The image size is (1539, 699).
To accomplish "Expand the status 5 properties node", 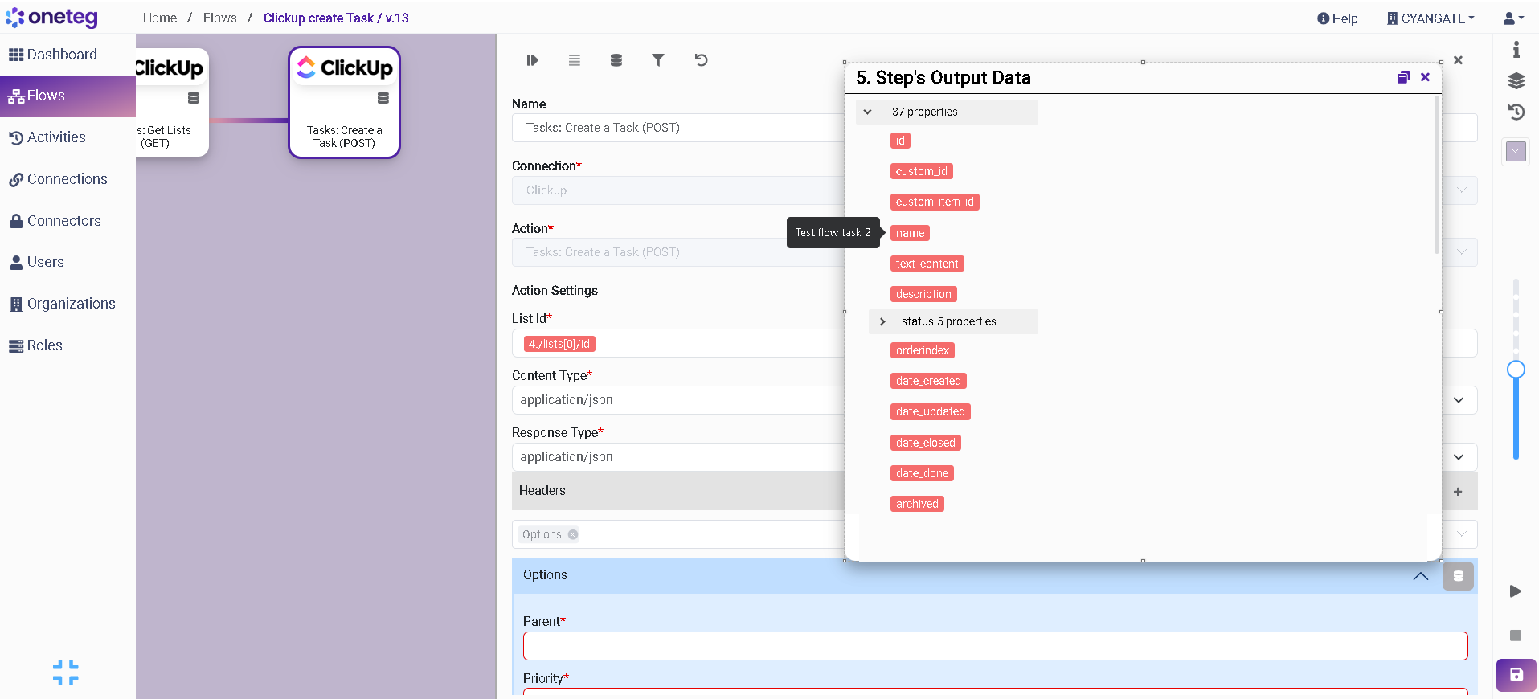I will coord(882,321).
